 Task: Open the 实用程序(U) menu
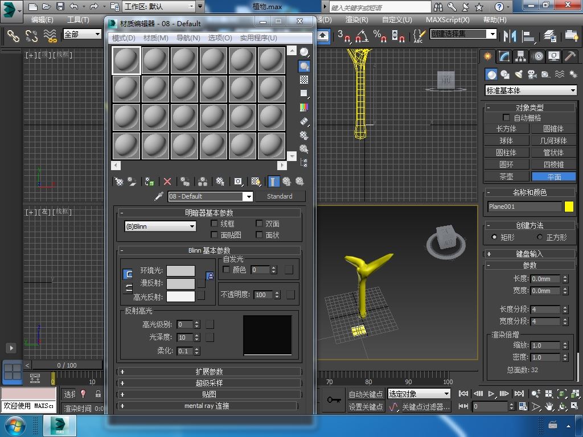(x=258, y=38)
